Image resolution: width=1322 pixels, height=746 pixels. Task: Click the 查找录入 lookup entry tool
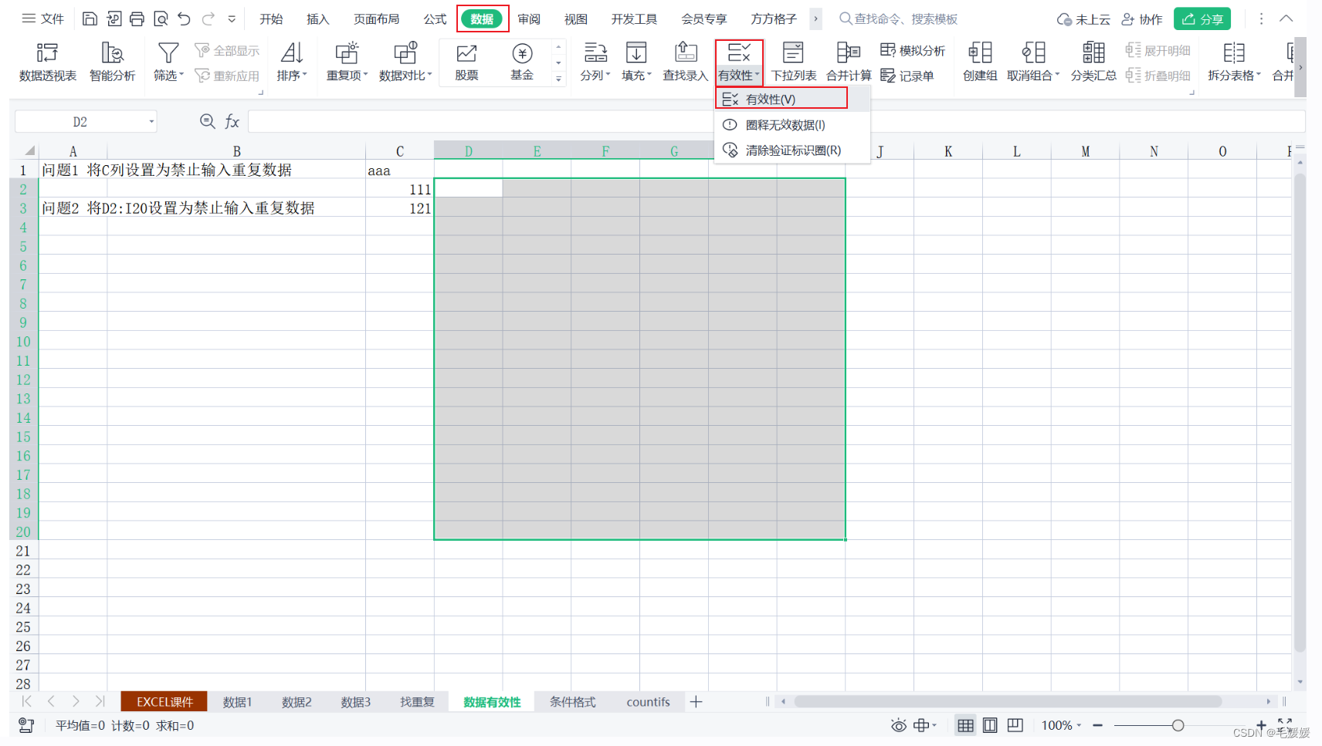click(x=685, y=62)
